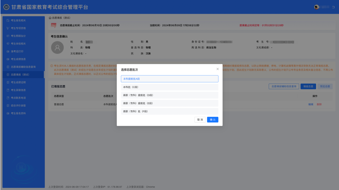Screen dimensions: 339x190
Task: Open 考生专项资格 menu item
Action: (x=24, y=28)
